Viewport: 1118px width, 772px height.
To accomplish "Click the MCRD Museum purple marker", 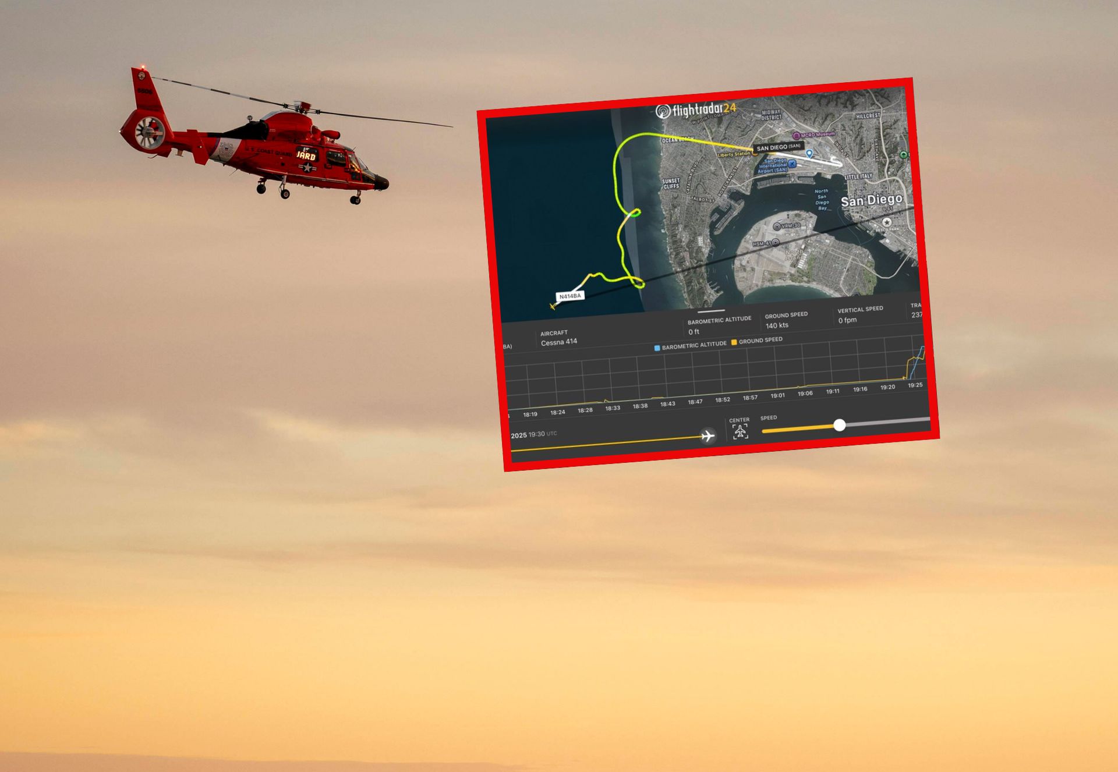I will pyautogui.click(x=796, y=136).
